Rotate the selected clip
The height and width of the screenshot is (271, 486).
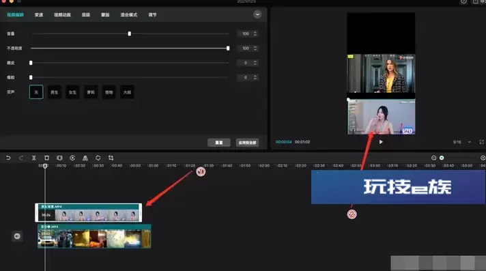coord(98,158)
